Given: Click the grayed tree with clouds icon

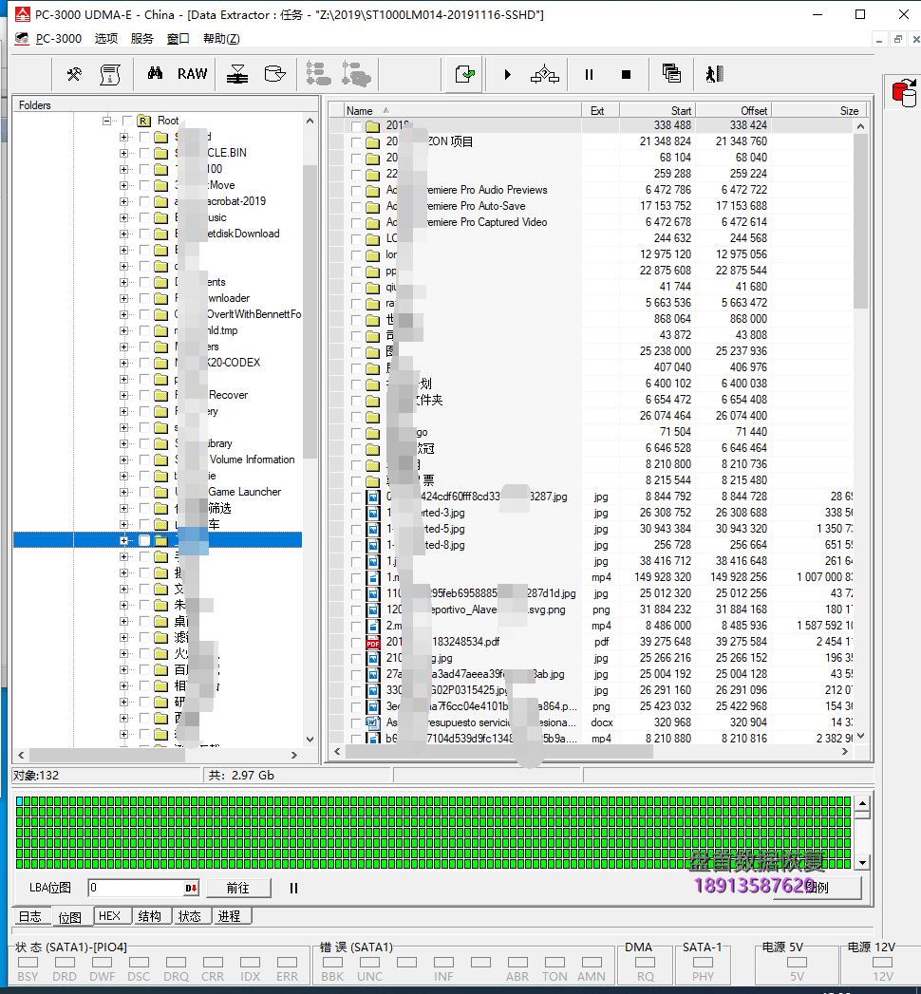Looking at the screenshot, I should (356, 73).
